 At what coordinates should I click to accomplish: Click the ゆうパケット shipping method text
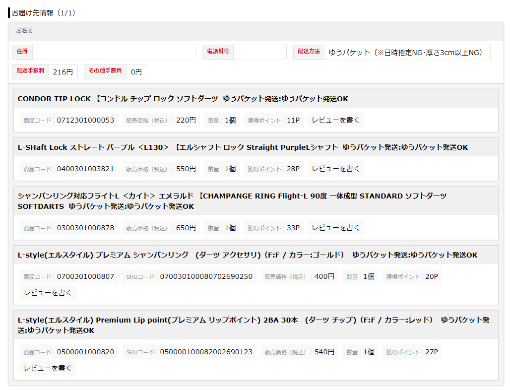click(406, 53)
